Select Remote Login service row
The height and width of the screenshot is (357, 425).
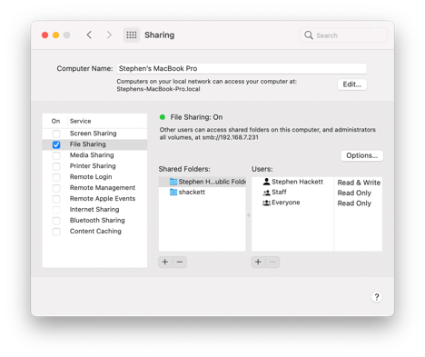94,177
